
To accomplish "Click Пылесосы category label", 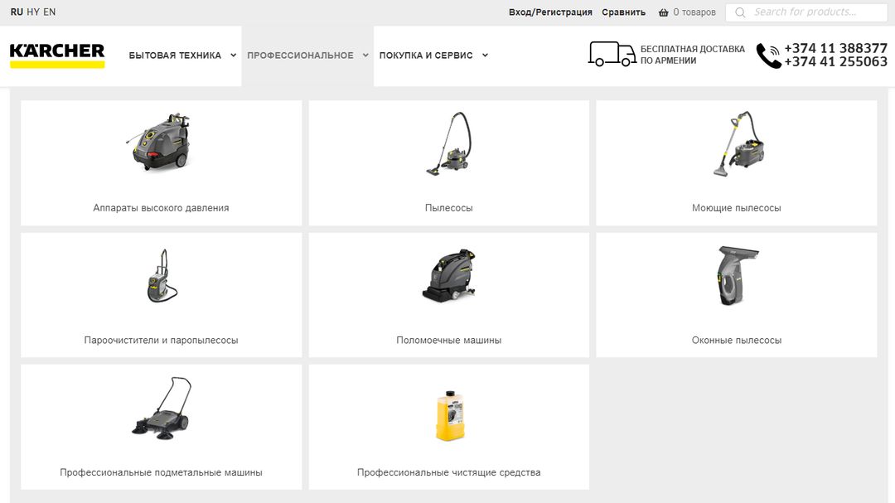I will (x=448, y=208).
